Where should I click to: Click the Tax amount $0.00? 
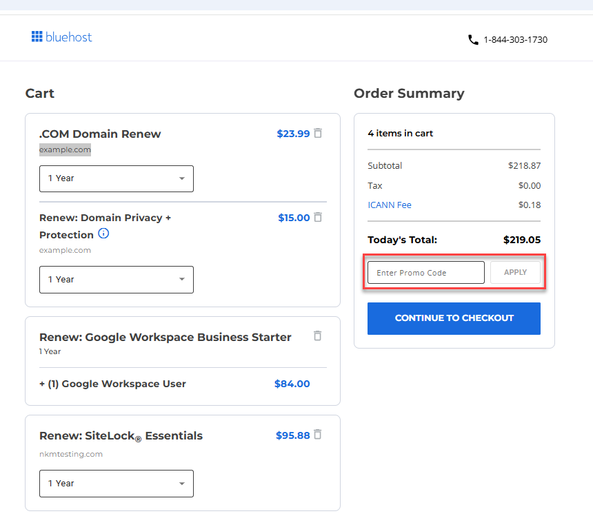pyautogui.click(x=530, y=186)
